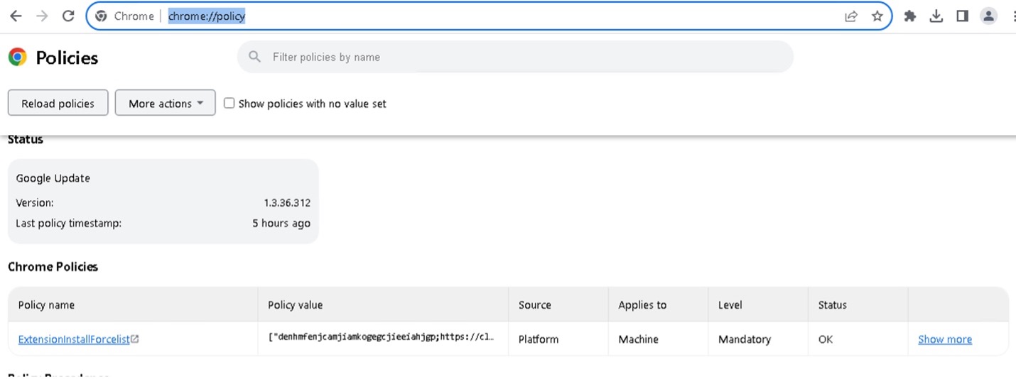
Task: Select the policy value text cell
Action: tap(382, 339)
